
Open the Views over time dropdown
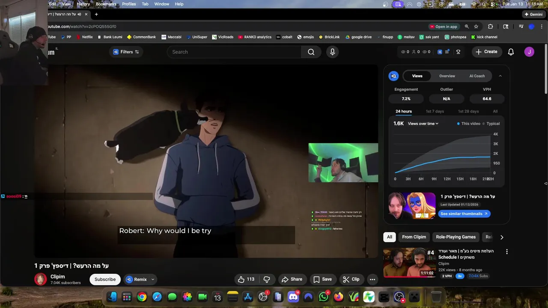pos(423,124)
